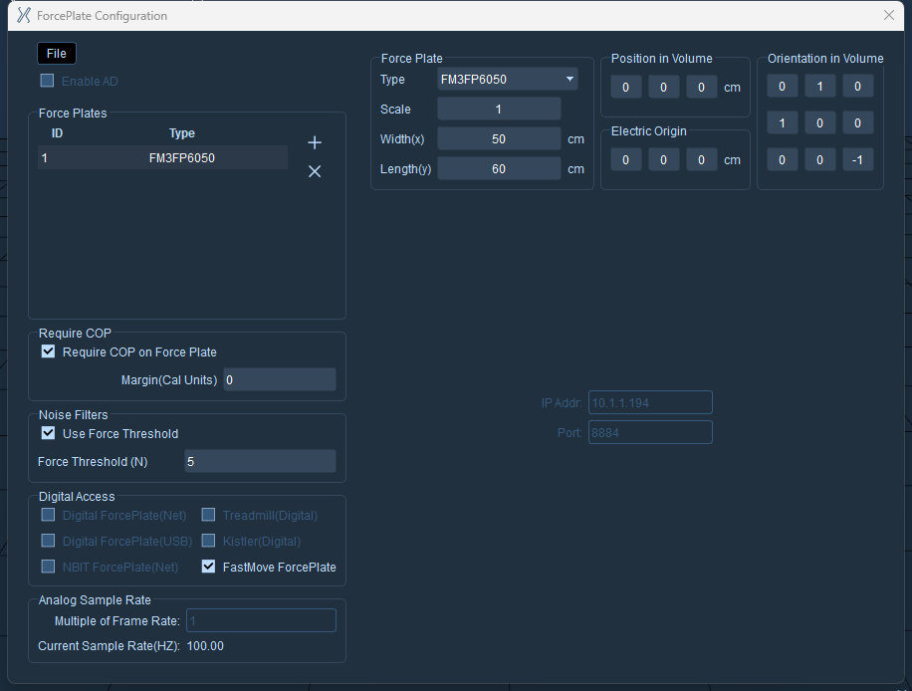Image resolution: width=912 pixels, height=691 pixels.
Task: Add a new force plate with plus icon
Action: (x=314, y=142)
